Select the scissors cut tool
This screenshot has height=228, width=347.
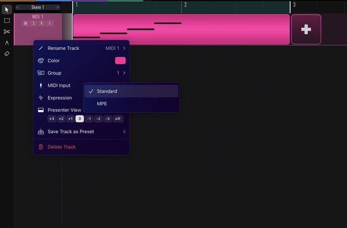tap(7, 32)
